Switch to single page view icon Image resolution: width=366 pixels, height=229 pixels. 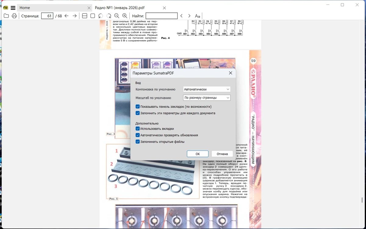pyautogui.click(x=93, y=16)
